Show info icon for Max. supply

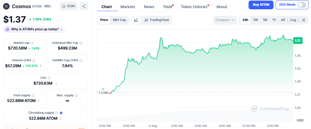(77, 95)
